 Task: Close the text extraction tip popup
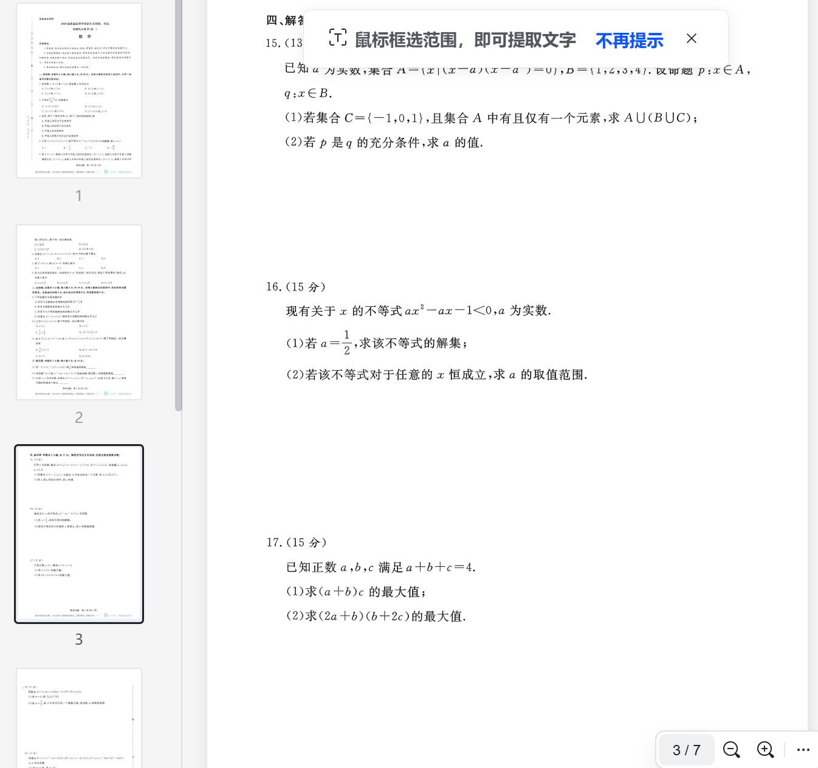click(691, 39)
